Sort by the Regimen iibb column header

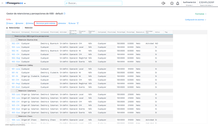[x=92, y=32]
